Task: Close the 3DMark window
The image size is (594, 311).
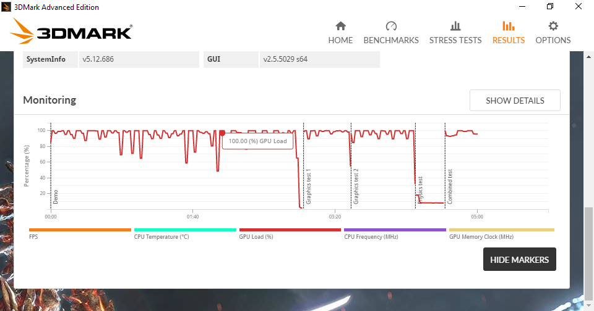Action: (x=579, y=6)
